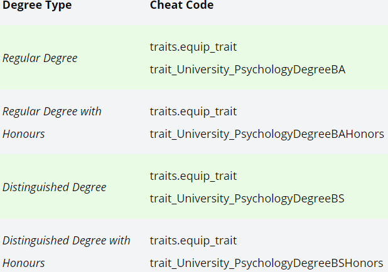Select the trait_University_PsychologyDegreeBSHonors cheat code
This screenshot has height=272, width=388.
266,263
